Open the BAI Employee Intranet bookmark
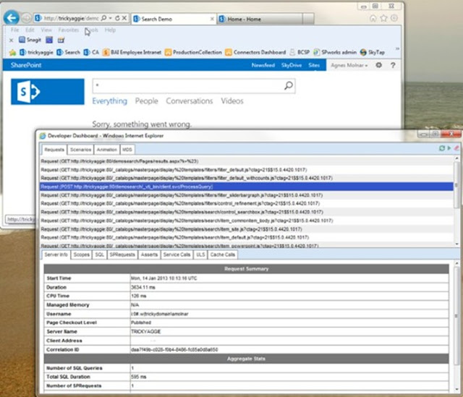This screenshot has height=397, width=463. point(132,52)
